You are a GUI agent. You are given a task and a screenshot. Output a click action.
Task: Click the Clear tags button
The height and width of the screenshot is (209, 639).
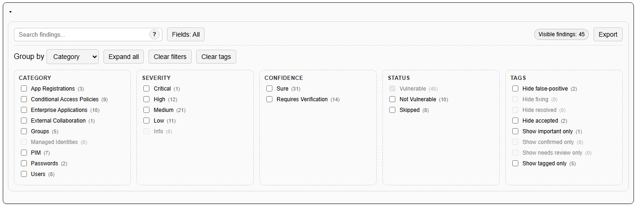pos(216,57)
